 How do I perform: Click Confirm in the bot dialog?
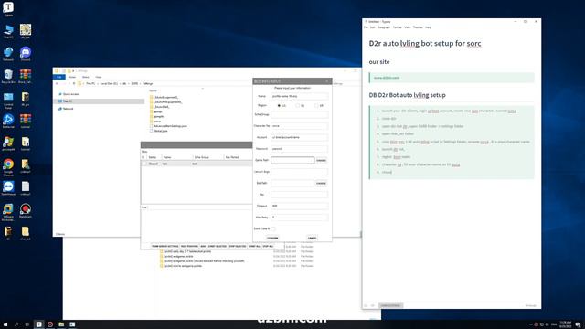point(272,238)
